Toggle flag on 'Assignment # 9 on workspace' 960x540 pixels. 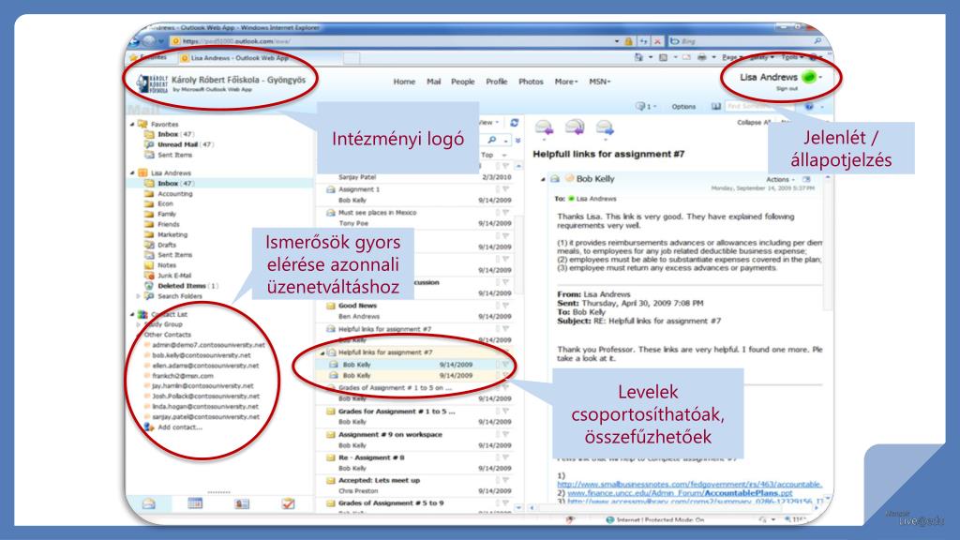(x=505, y=434)
